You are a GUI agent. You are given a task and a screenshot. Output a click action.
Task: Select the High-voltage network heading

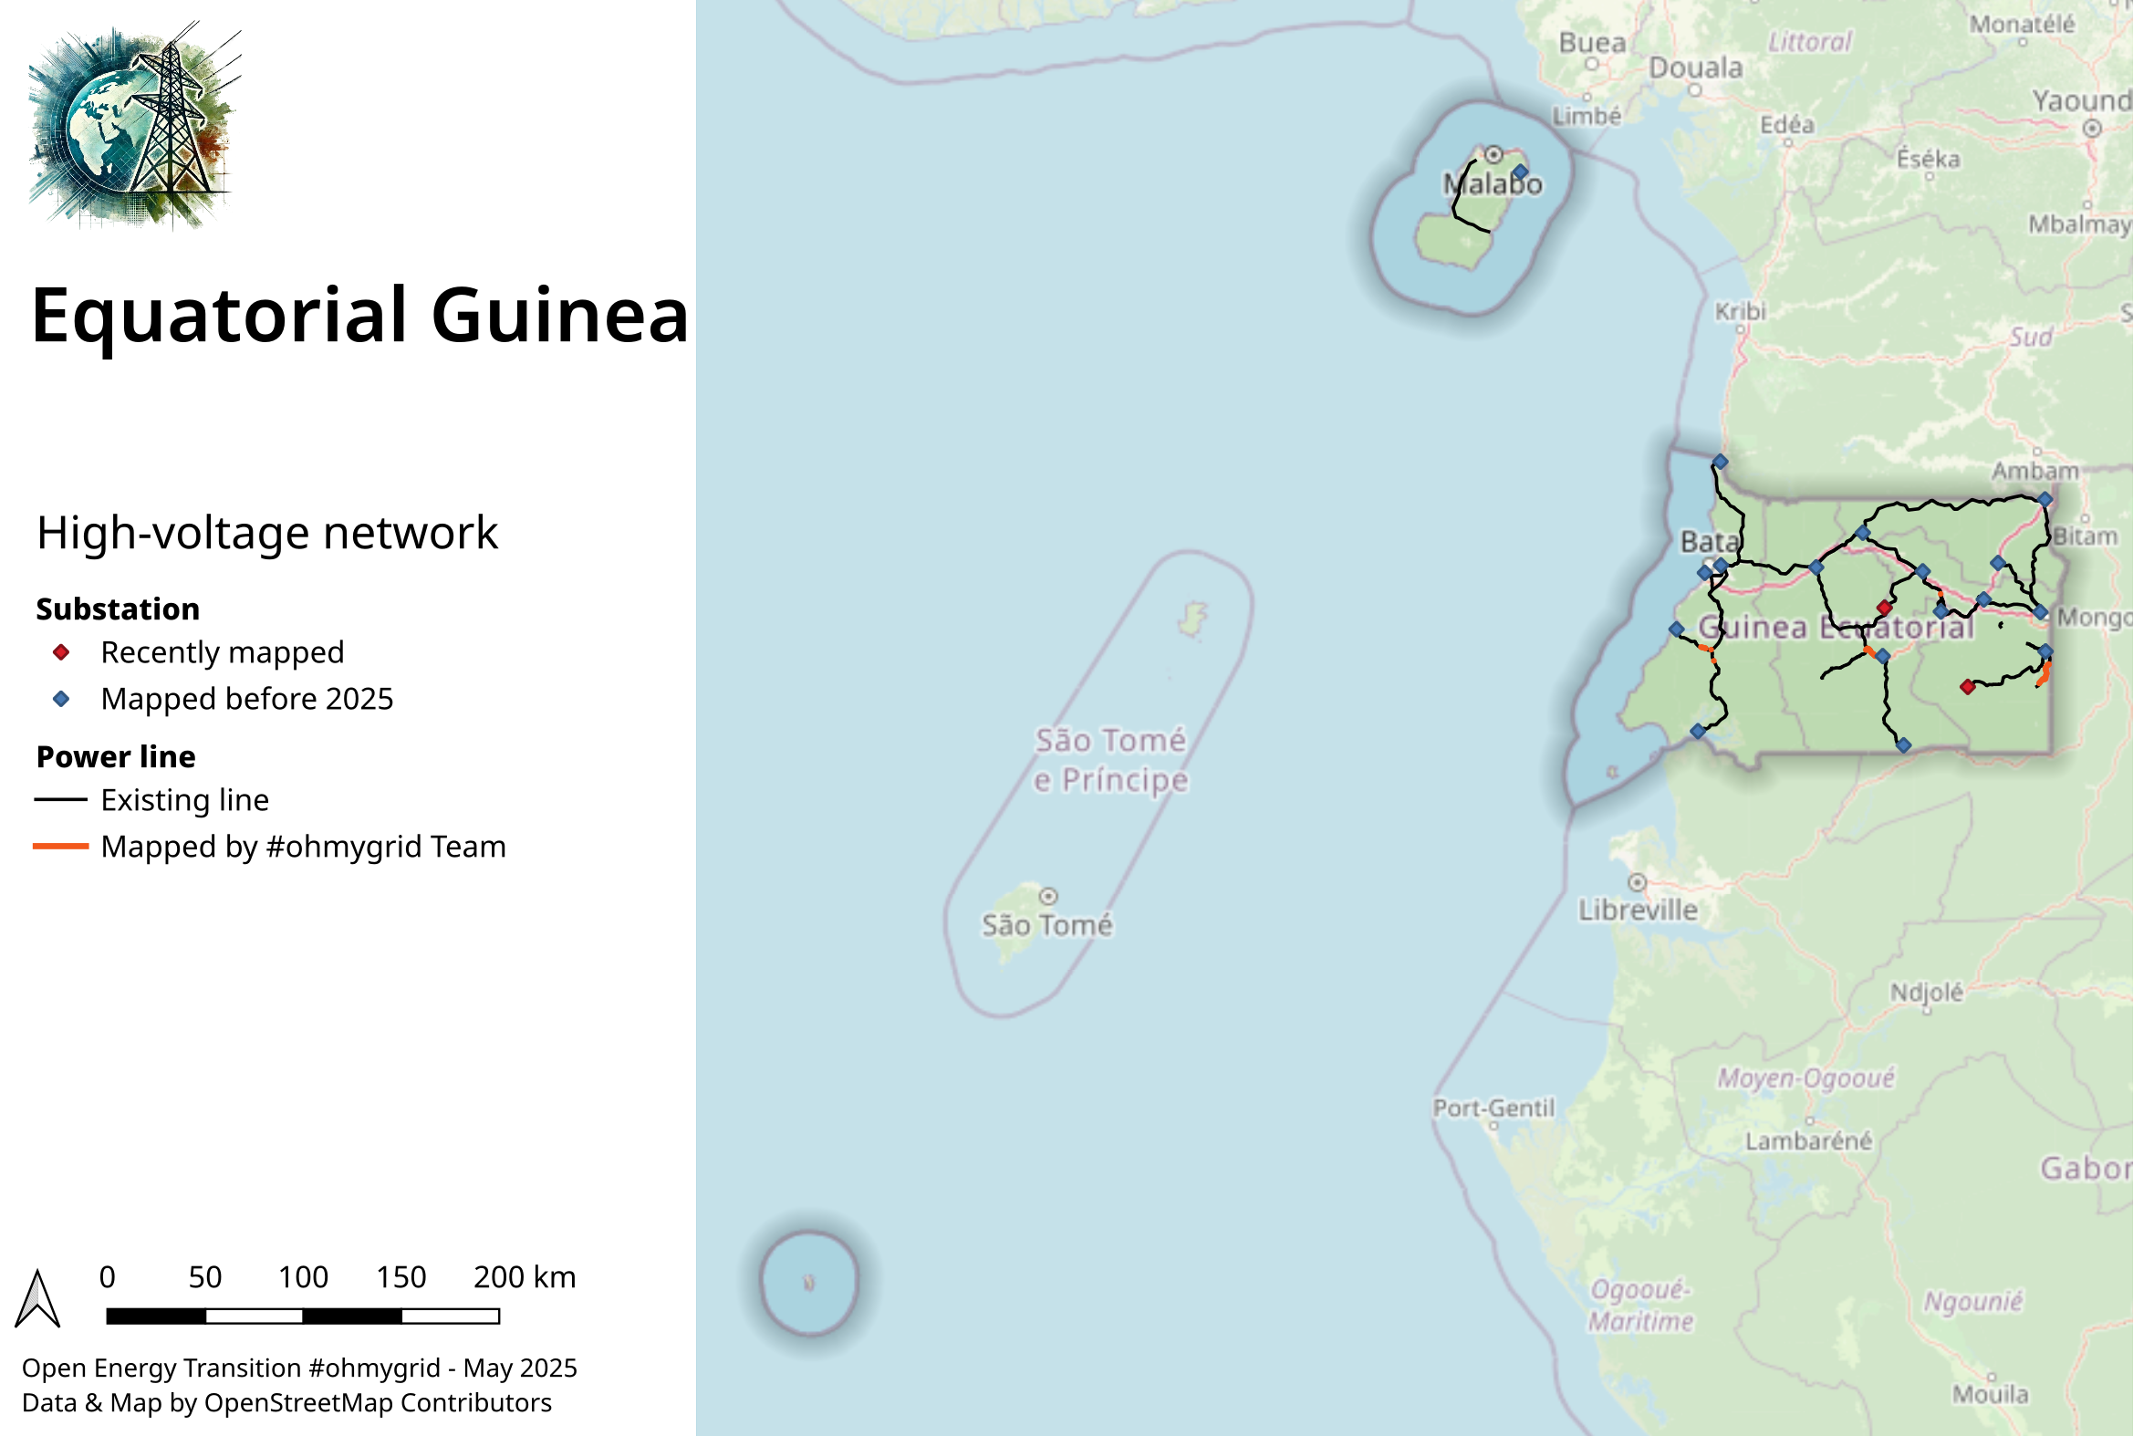[267, 533]
